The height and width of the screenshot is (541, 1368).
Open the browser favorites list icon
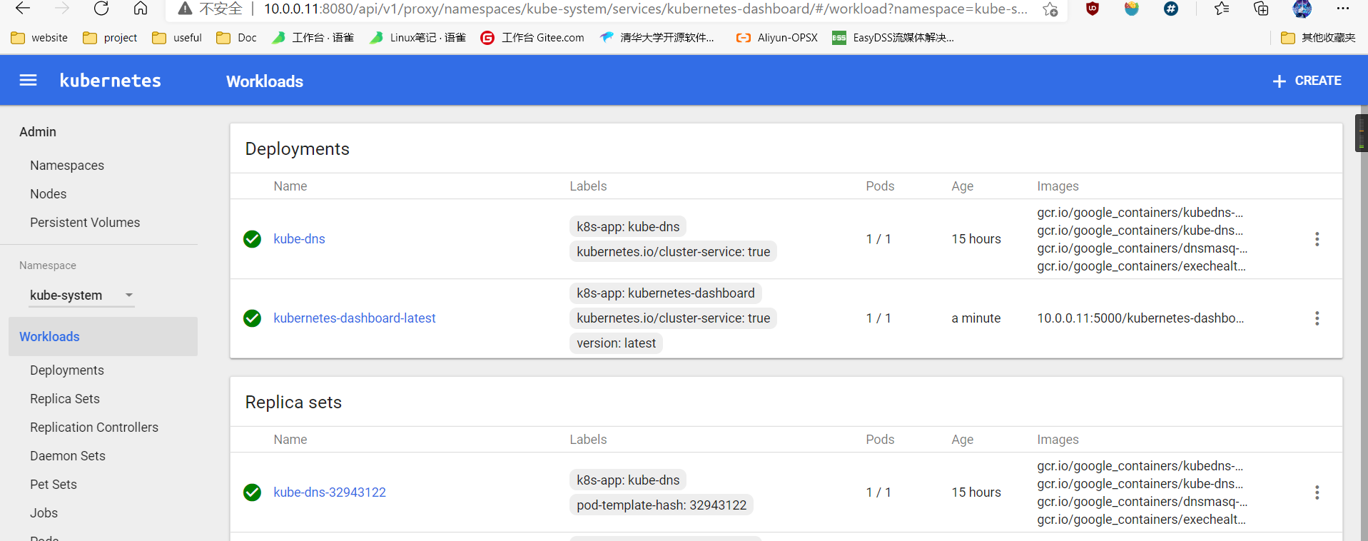[x=1222, y=9]
